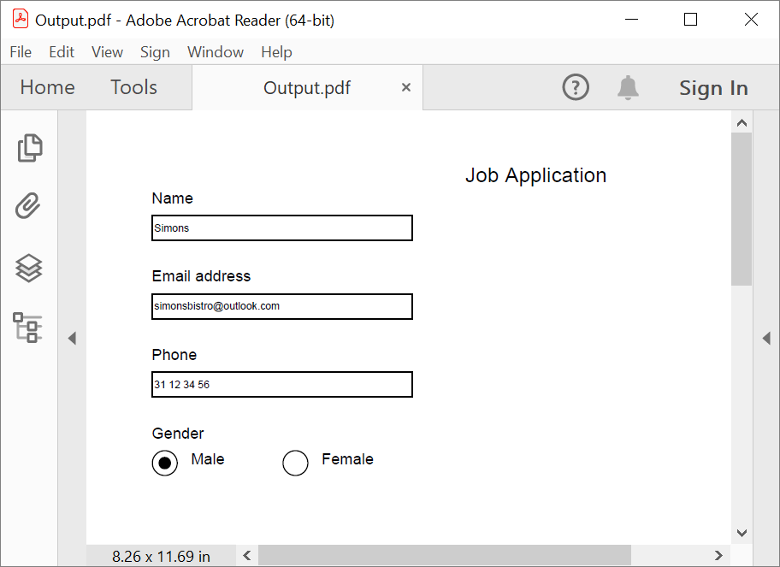Switch to the Tools tab
780x567 pixels.
133,87
